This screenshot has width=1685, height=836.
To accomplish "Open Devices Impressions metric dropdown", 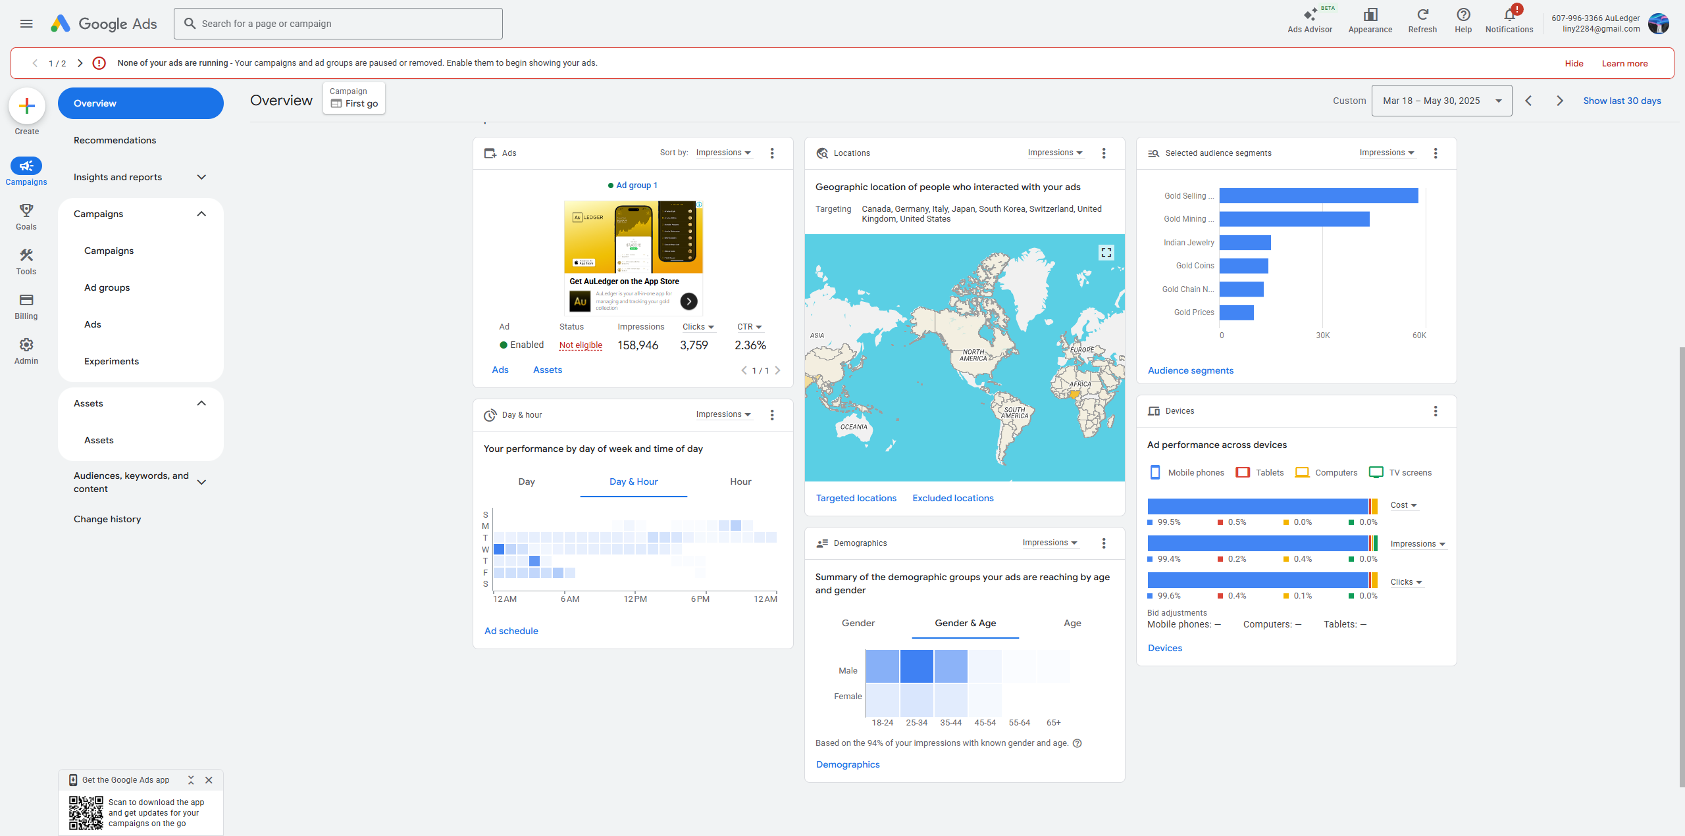I will (x=1418, y=544).
